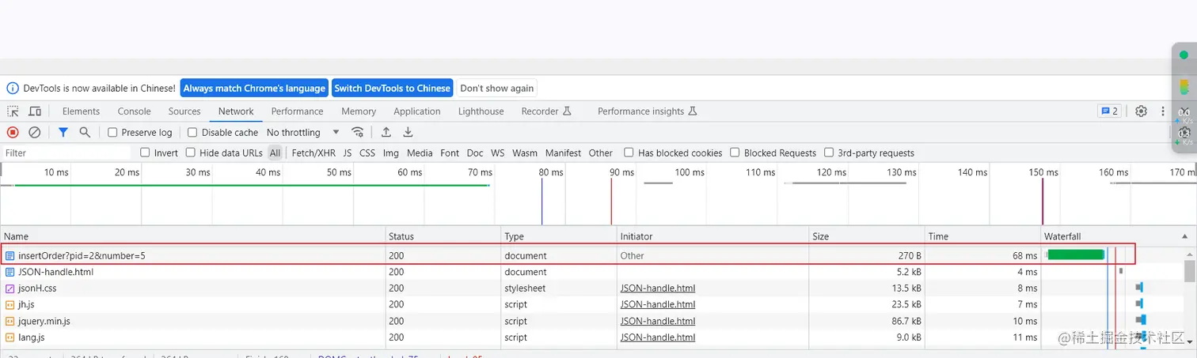Open the JSON-handle.html initiator link for jsonH.css
The width and height of the screenshot is (1197, 358).
[x=658, y=288]
